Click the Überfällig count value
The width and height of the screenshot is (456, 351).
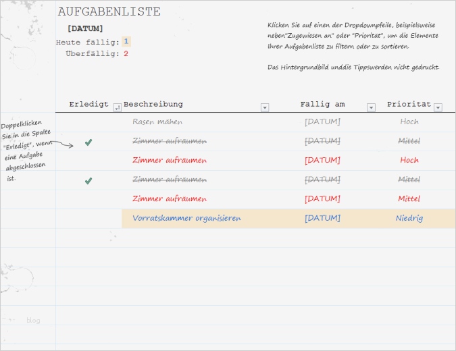point(126,54)
